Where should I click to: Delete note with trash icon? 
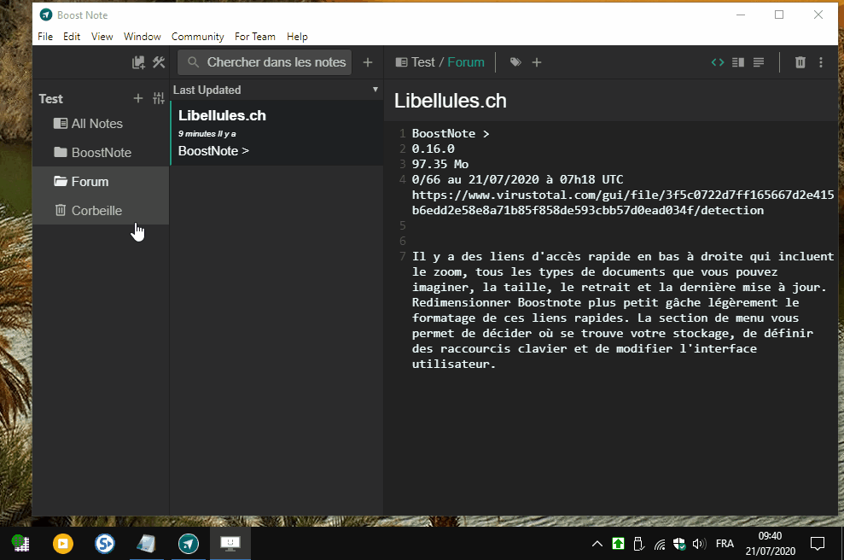[800, 62]
